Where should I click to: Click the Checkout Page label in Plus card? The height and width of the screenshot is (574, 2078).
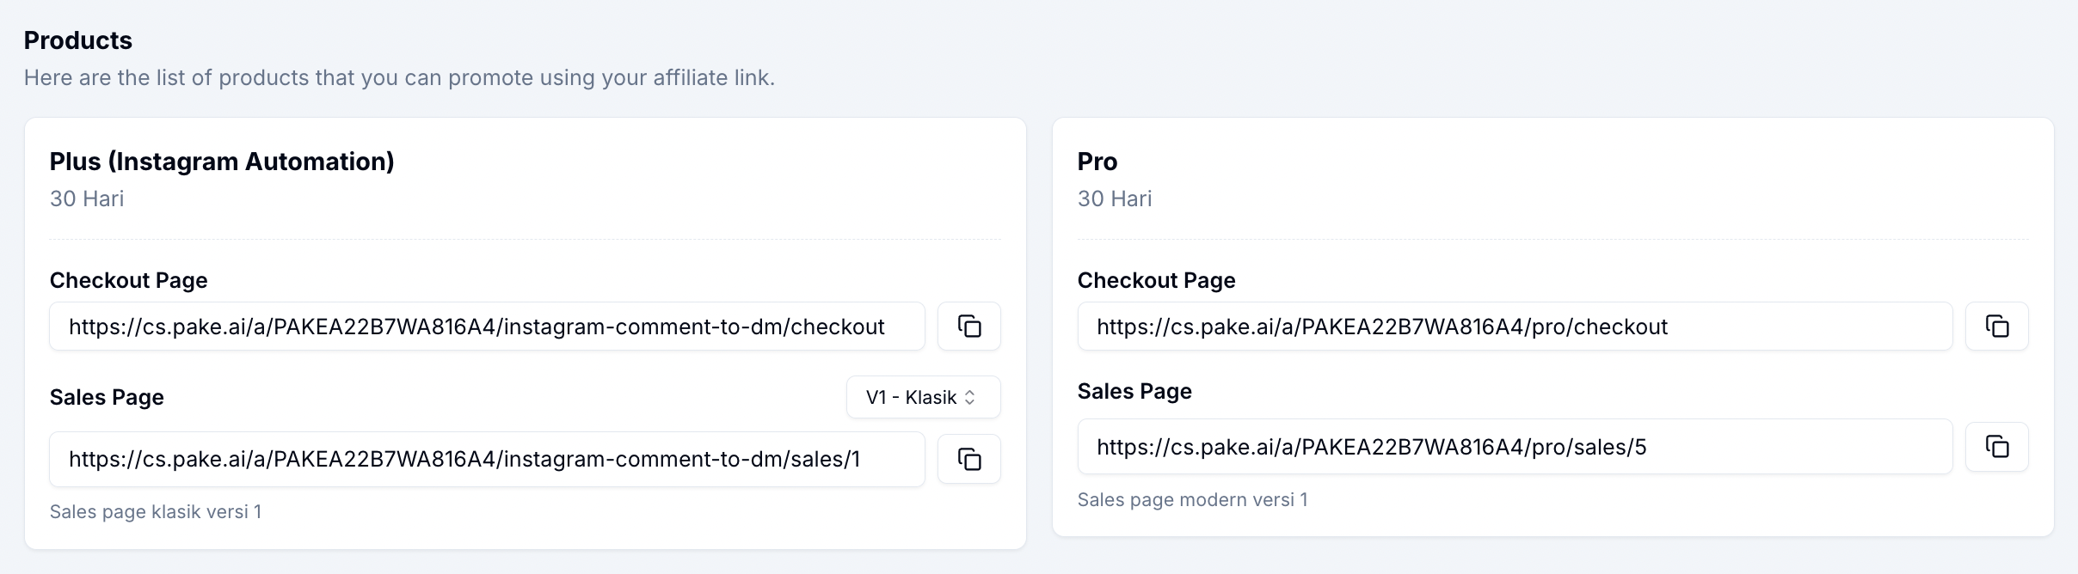129,280
